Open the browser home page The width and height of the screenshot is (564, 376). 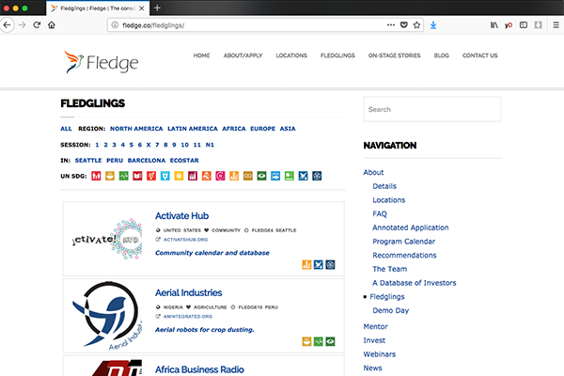52,25
